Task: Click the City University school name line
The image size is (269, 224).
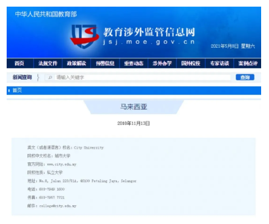Action: pos(65,147)
